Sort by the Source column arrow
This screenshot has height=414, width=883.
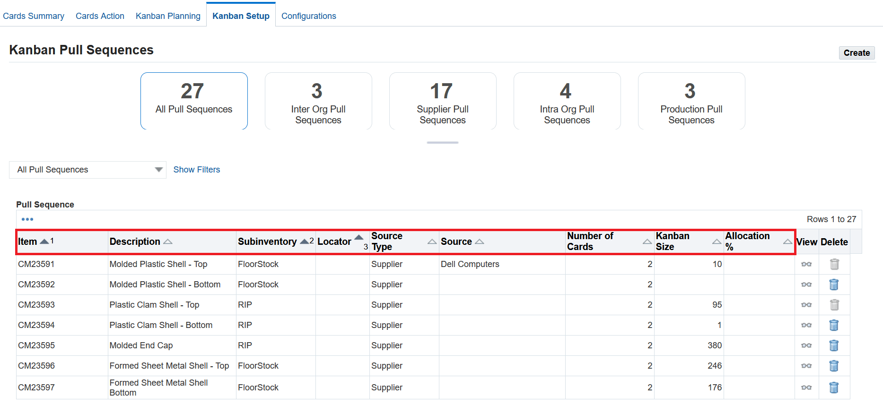[x=480, y=241]
